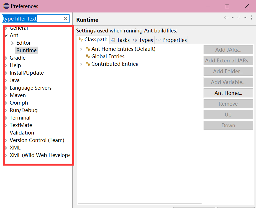
Task: Click the forward navigation arrow
Action: [239, 17]
